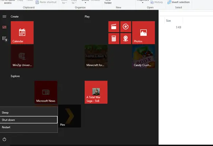Open the Calculator tile
Image resolution: width=213 pixels, height=146 pixels.
tap(114, 38)
